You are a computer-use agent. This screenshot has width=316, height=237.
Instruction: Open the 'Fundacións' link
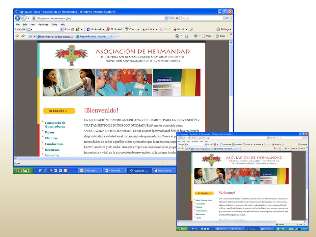pos(54,144)
